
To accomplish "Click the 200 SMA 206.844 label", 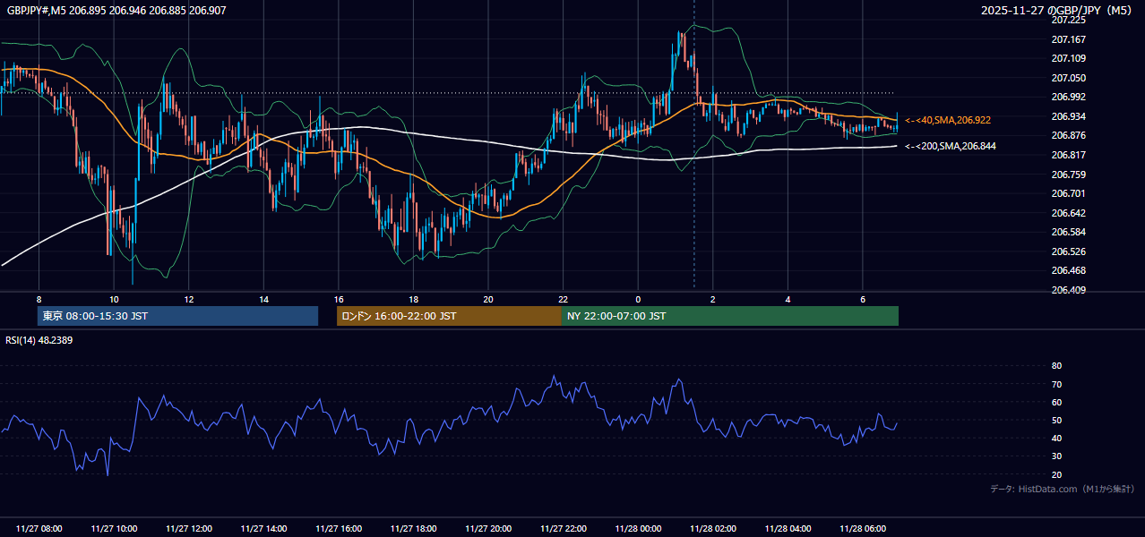I will pos(951,146).
